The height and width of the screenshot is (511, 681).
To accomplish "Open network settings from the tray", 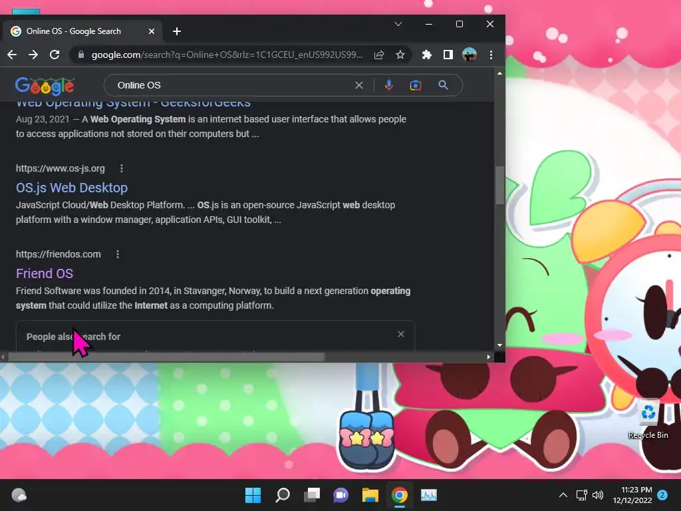I will coord(581,495).
